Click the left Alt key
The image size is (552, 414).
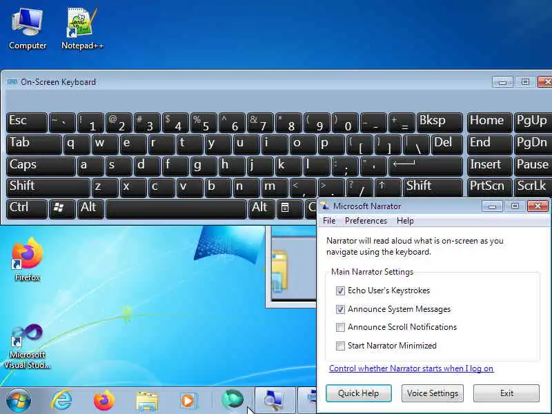(x=90, y=209)
